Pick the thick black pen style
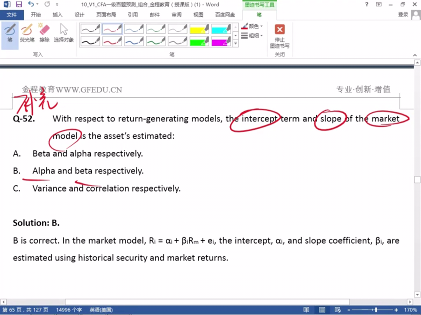Screen dimensions: 421x315 point(90,41)
